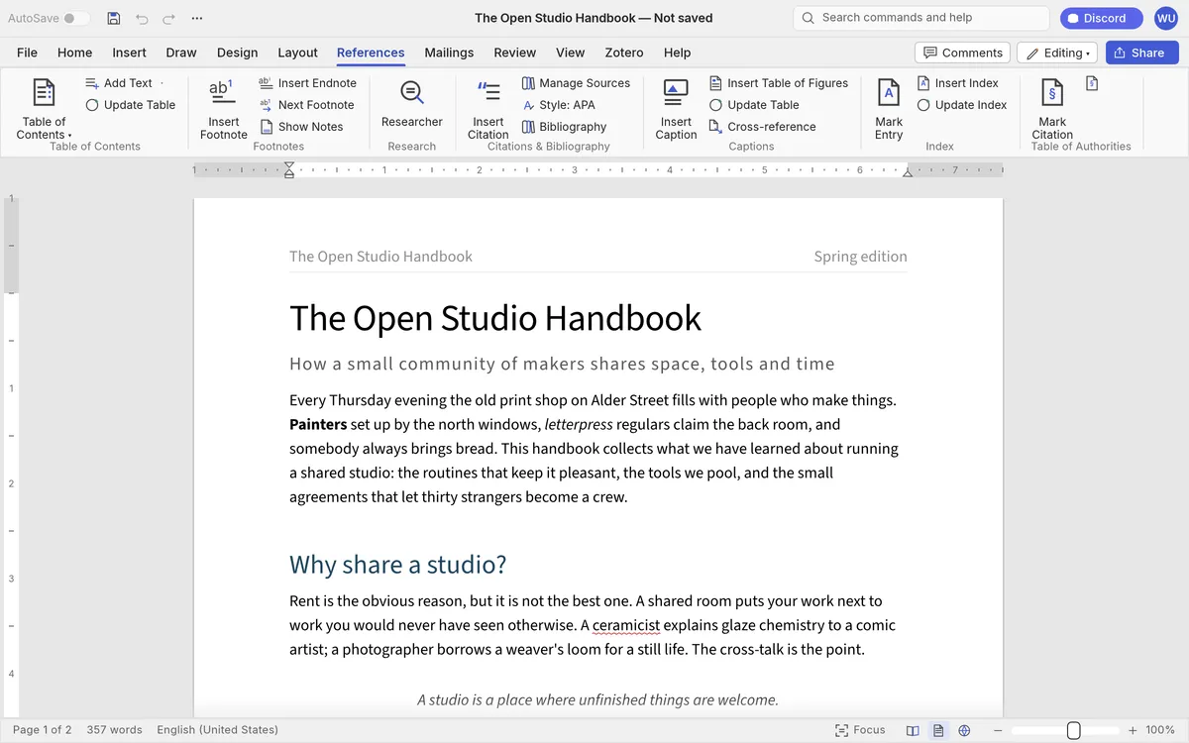Insert an Endnote
Screen dimensions: 1189x743
tap(307, 83)
